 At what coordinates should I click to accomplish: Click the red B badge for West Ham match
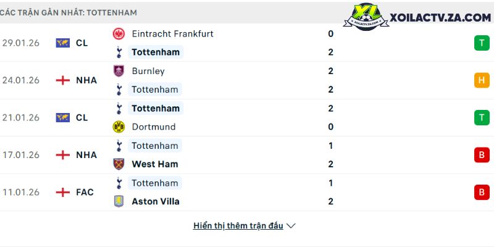tap(481, 155)
